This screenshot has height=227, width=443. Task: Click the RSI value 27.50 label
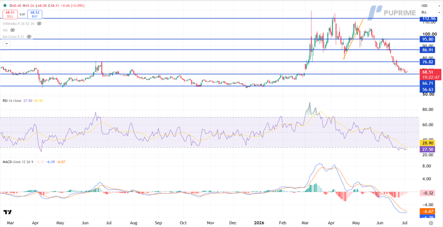point(428,149)
